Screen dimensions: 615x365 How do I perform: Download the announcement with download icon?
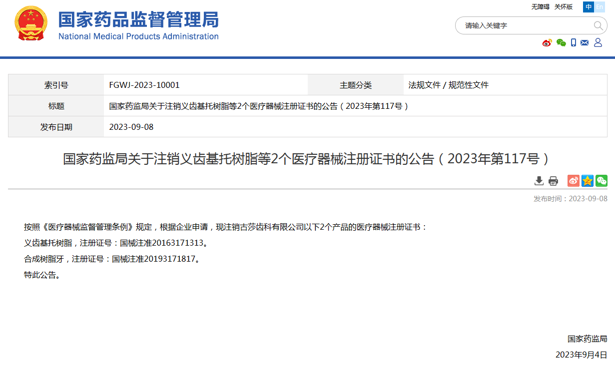[x=539, y=181]
